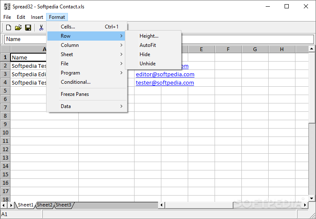Click the Save floppy disk icon
Viewport: 316px width, 219px height.
point(28,28)
